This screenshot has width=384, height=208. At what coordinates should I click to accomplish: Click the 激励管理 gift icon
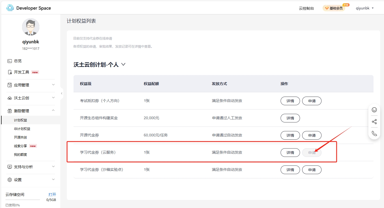(x=10, y=111)
